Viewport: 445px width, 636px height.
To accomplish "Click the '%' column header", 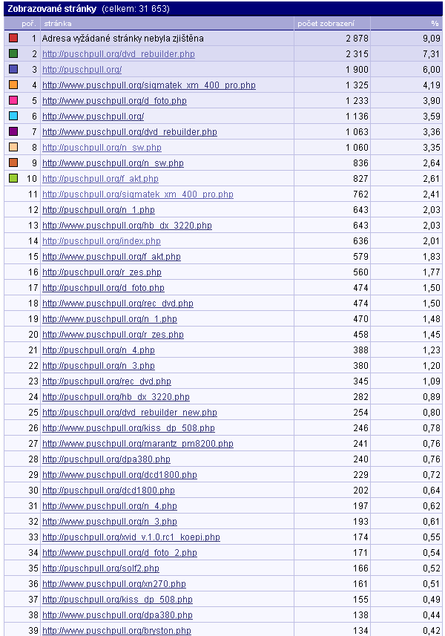I will tap(435, 24).
